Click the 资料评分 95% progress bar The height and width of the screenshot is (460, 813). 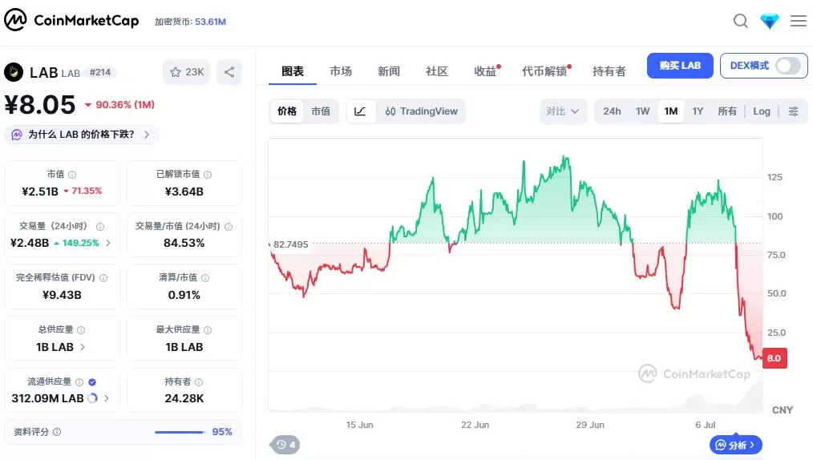[180, 431]
